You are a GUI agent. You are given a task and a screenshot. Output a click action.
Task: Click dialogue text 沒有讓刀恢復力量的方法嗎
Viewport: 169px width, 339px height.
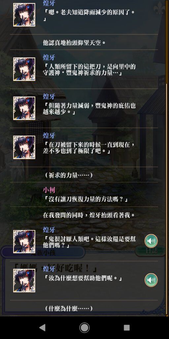pos(86,199)
